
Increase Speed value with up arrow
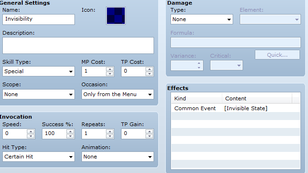(x=31, y=132)
